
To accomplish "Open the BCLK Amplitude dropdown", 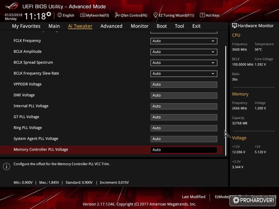I will (x=184, y=52).
